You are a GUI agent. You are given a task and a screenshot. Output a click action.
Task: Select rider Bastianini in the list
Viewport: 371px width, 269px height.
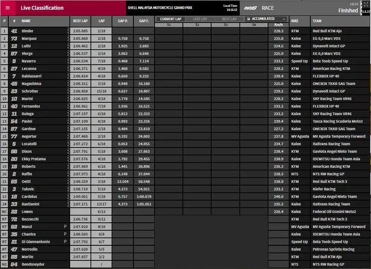pos(30,204)
